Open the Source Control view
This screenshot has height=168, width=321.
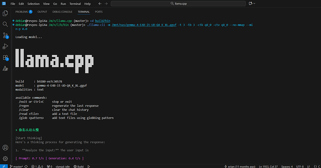click(x=5, y=35)
